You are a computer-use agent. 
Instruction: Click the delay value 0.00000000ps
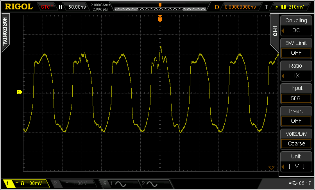tap(240, 7)
